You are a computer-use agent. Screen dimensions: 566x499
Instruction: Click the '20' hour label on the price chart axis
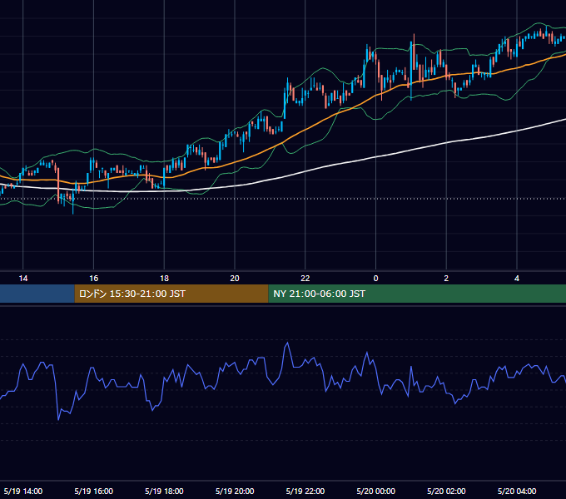(235, 279)
